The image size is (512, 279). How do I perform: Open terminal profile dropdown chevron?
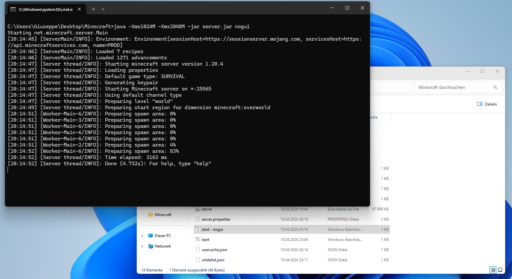pos(103,9)
